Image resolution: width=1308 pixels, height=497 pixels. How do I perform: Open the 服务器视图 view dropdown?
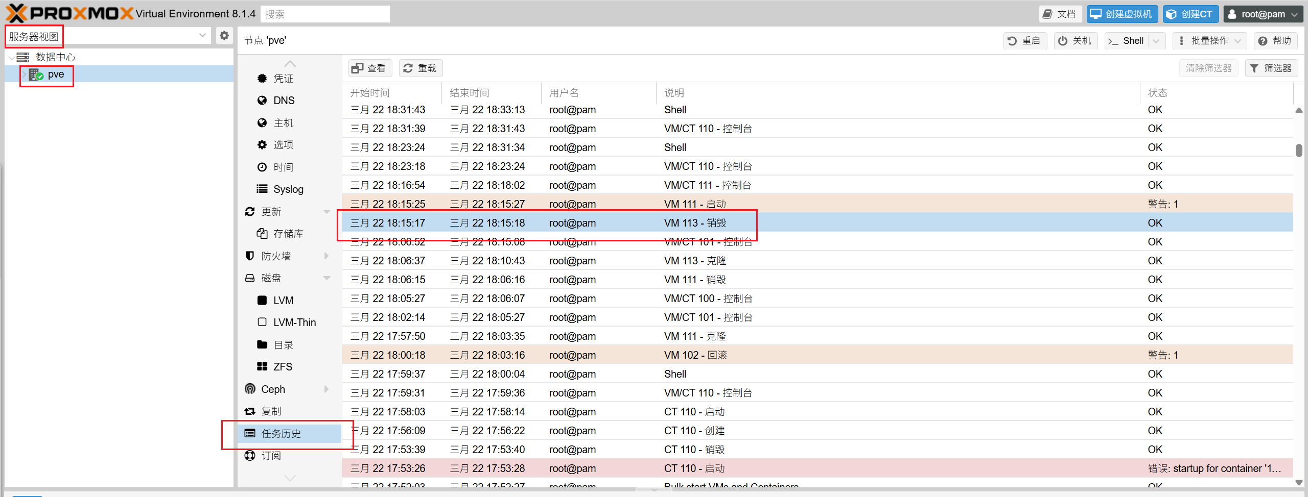[107, 36]
